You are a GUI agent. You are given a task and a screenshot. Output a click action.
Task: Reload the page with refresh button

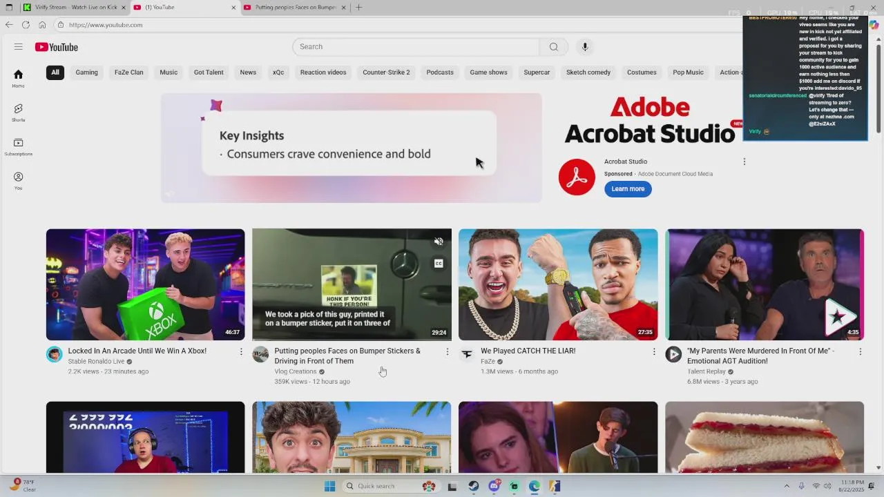26,25
